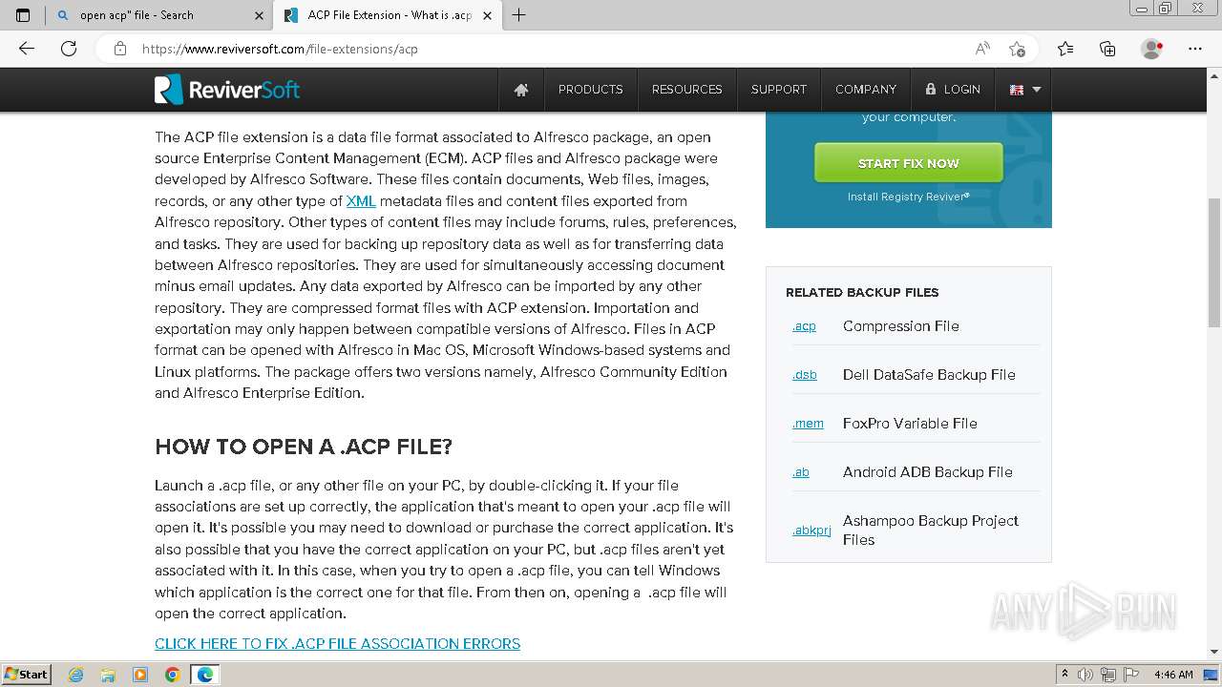Click 'Install Registry Reviver' text
The height and width of the screenshot is (687, 1222).
pyautogui.click(x=908, y=197)
